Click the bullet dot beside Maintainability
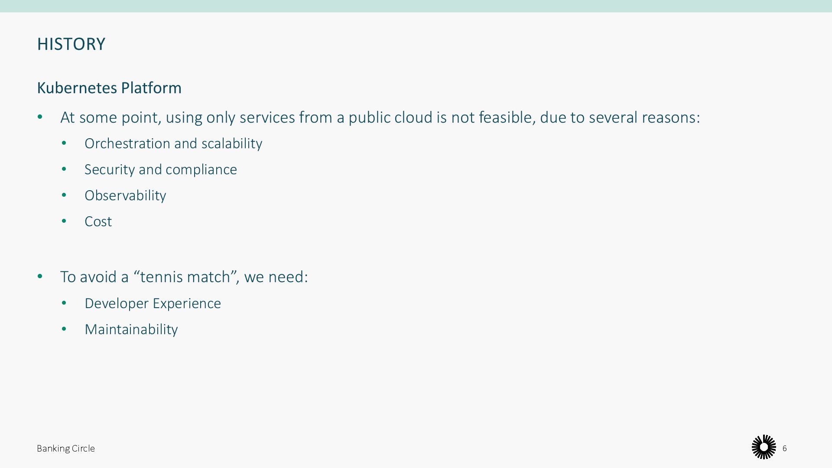Screen dimensions: 832x468 coord(64,329)
